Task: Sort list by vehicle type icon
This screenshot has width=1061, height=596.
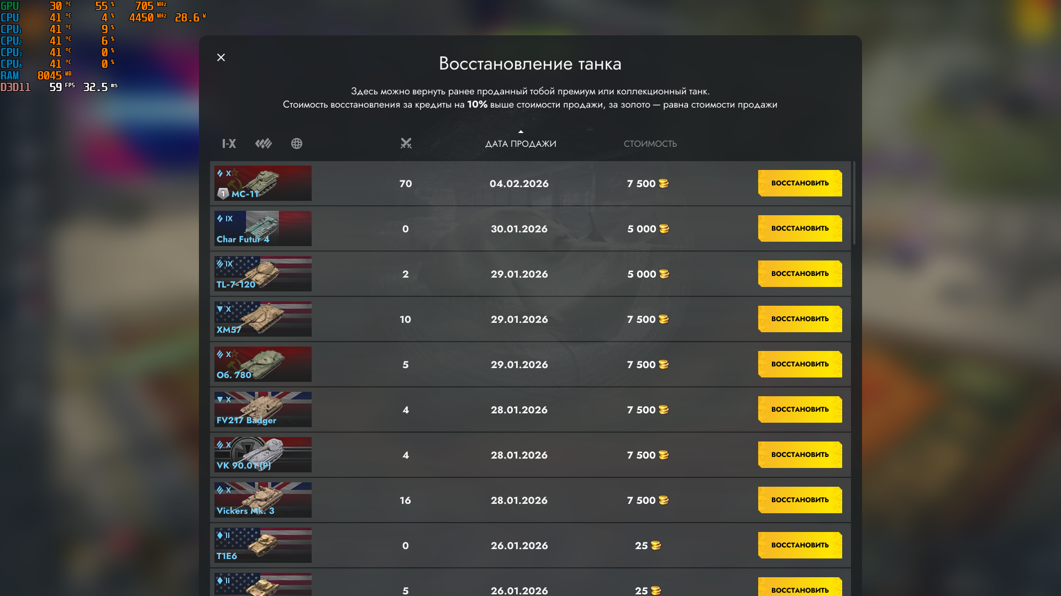Action: 264,143
